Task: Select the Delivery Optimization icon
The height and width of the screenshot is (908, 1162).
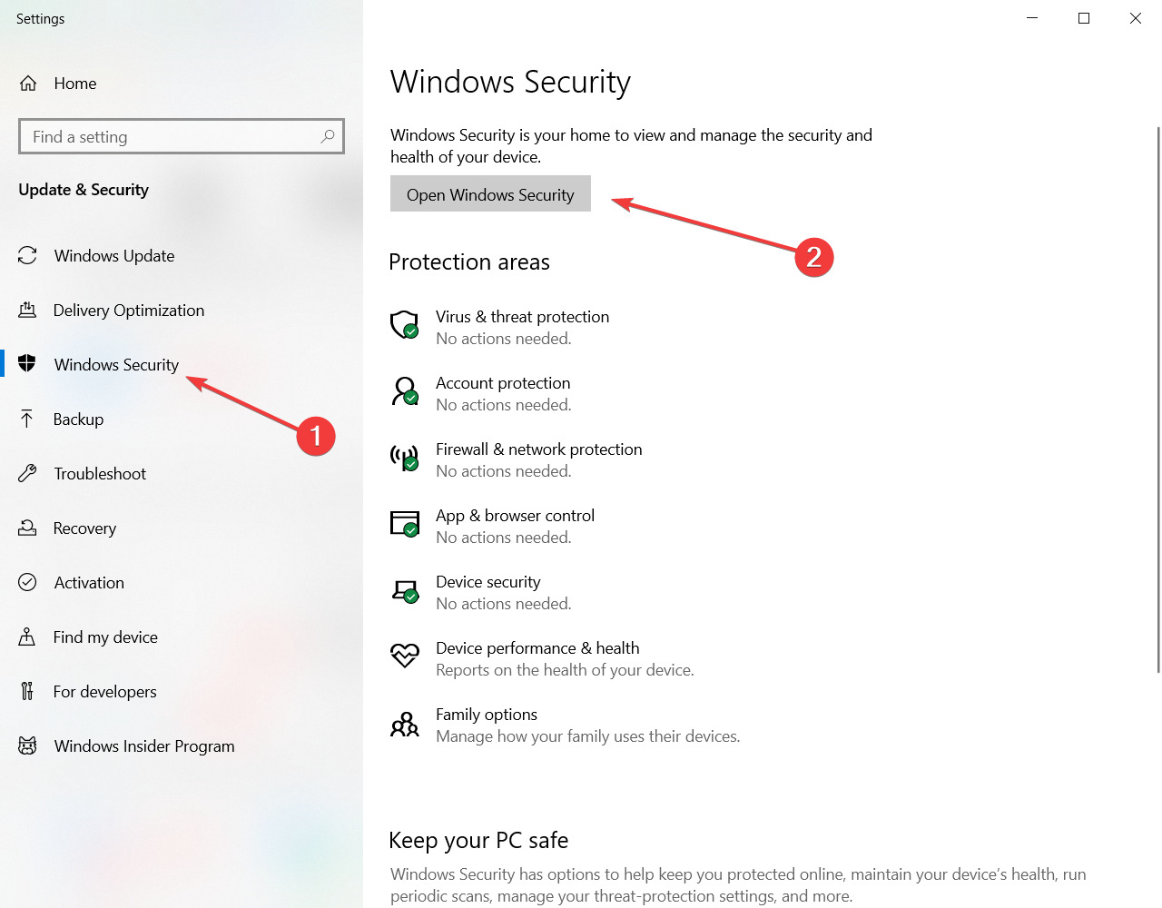Action: pos(27,310)
